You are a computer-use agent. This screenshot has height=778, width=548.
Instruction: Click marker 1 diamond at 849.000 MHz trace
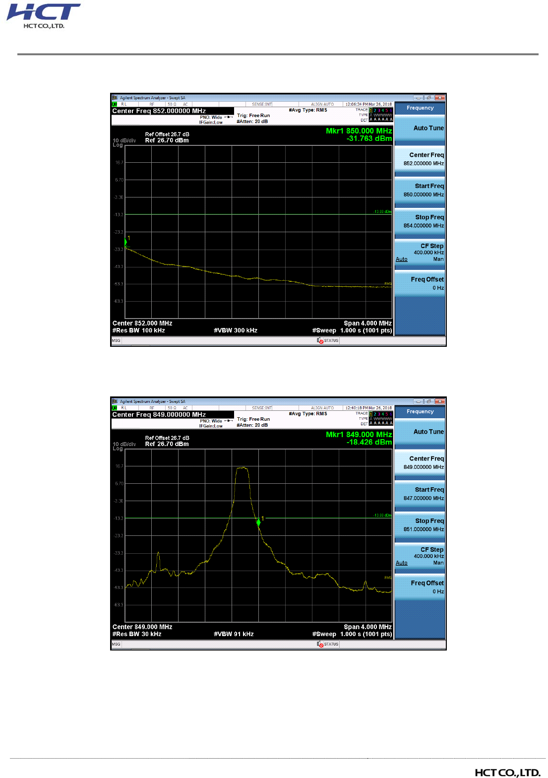click(x=258, y=522)
